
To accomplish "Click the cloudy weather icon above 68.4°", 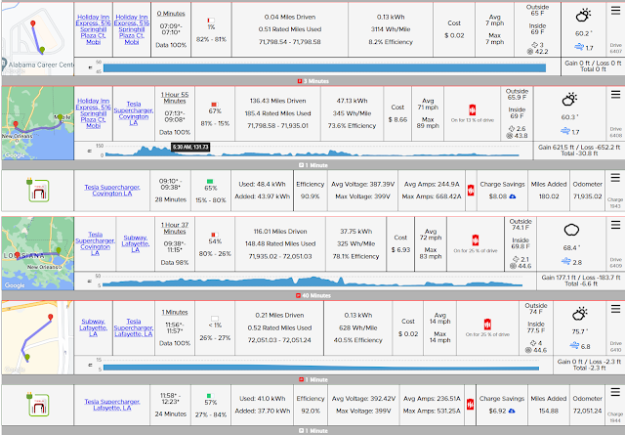I will coord(571,231).
